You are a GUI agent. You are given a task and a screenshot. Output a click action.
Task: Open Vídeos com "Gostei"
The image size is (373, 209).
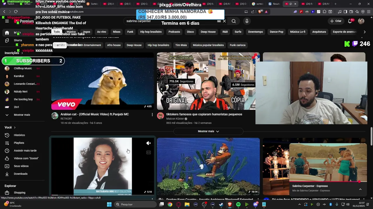click(x=26, y=158)
